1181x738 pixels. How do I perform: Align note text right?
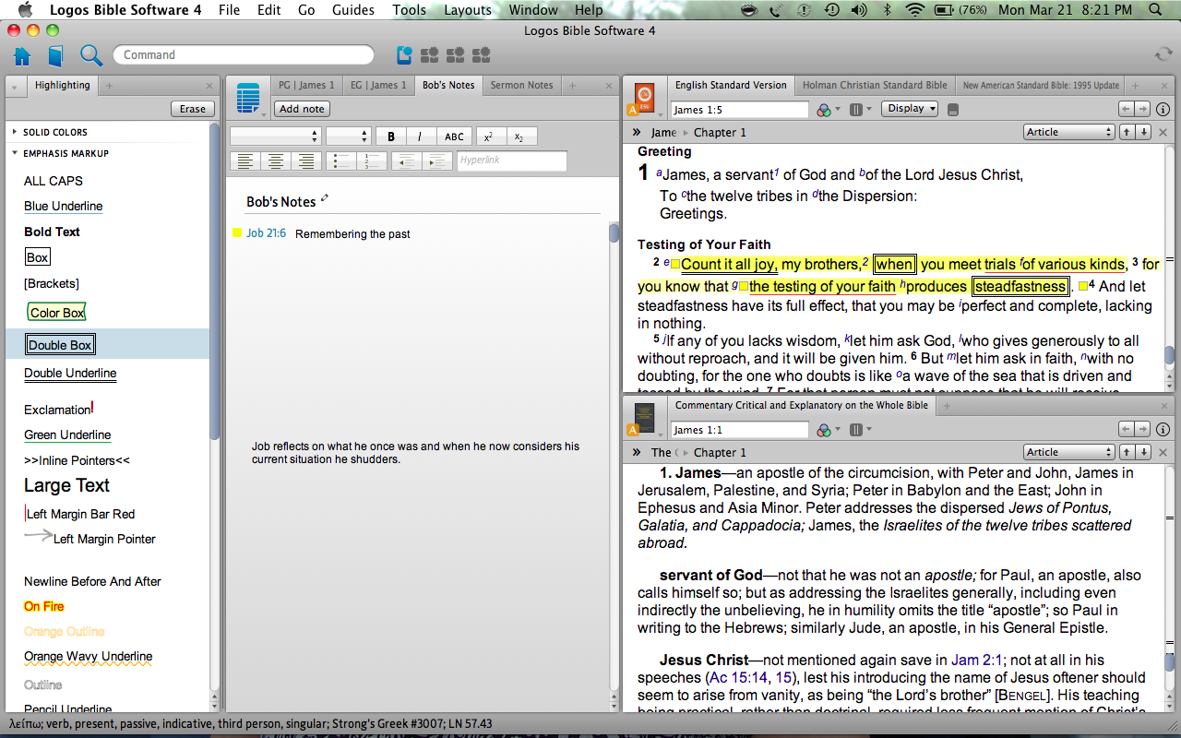[x=305, y=161]
